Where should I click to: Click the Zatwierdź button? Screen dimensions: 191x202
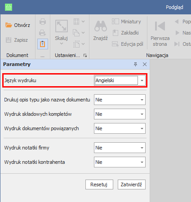point(132,184)
